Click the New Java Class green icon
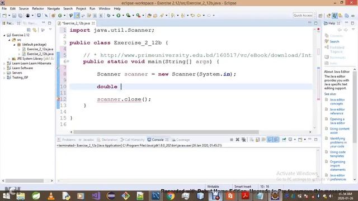Viewport: 358px width, 201px height. click(60, 16)
